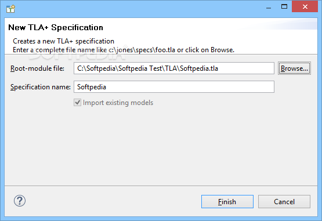Focus the Specification name text field
Viewport: 322px width, 221px height.
click(x=174, y=86)
